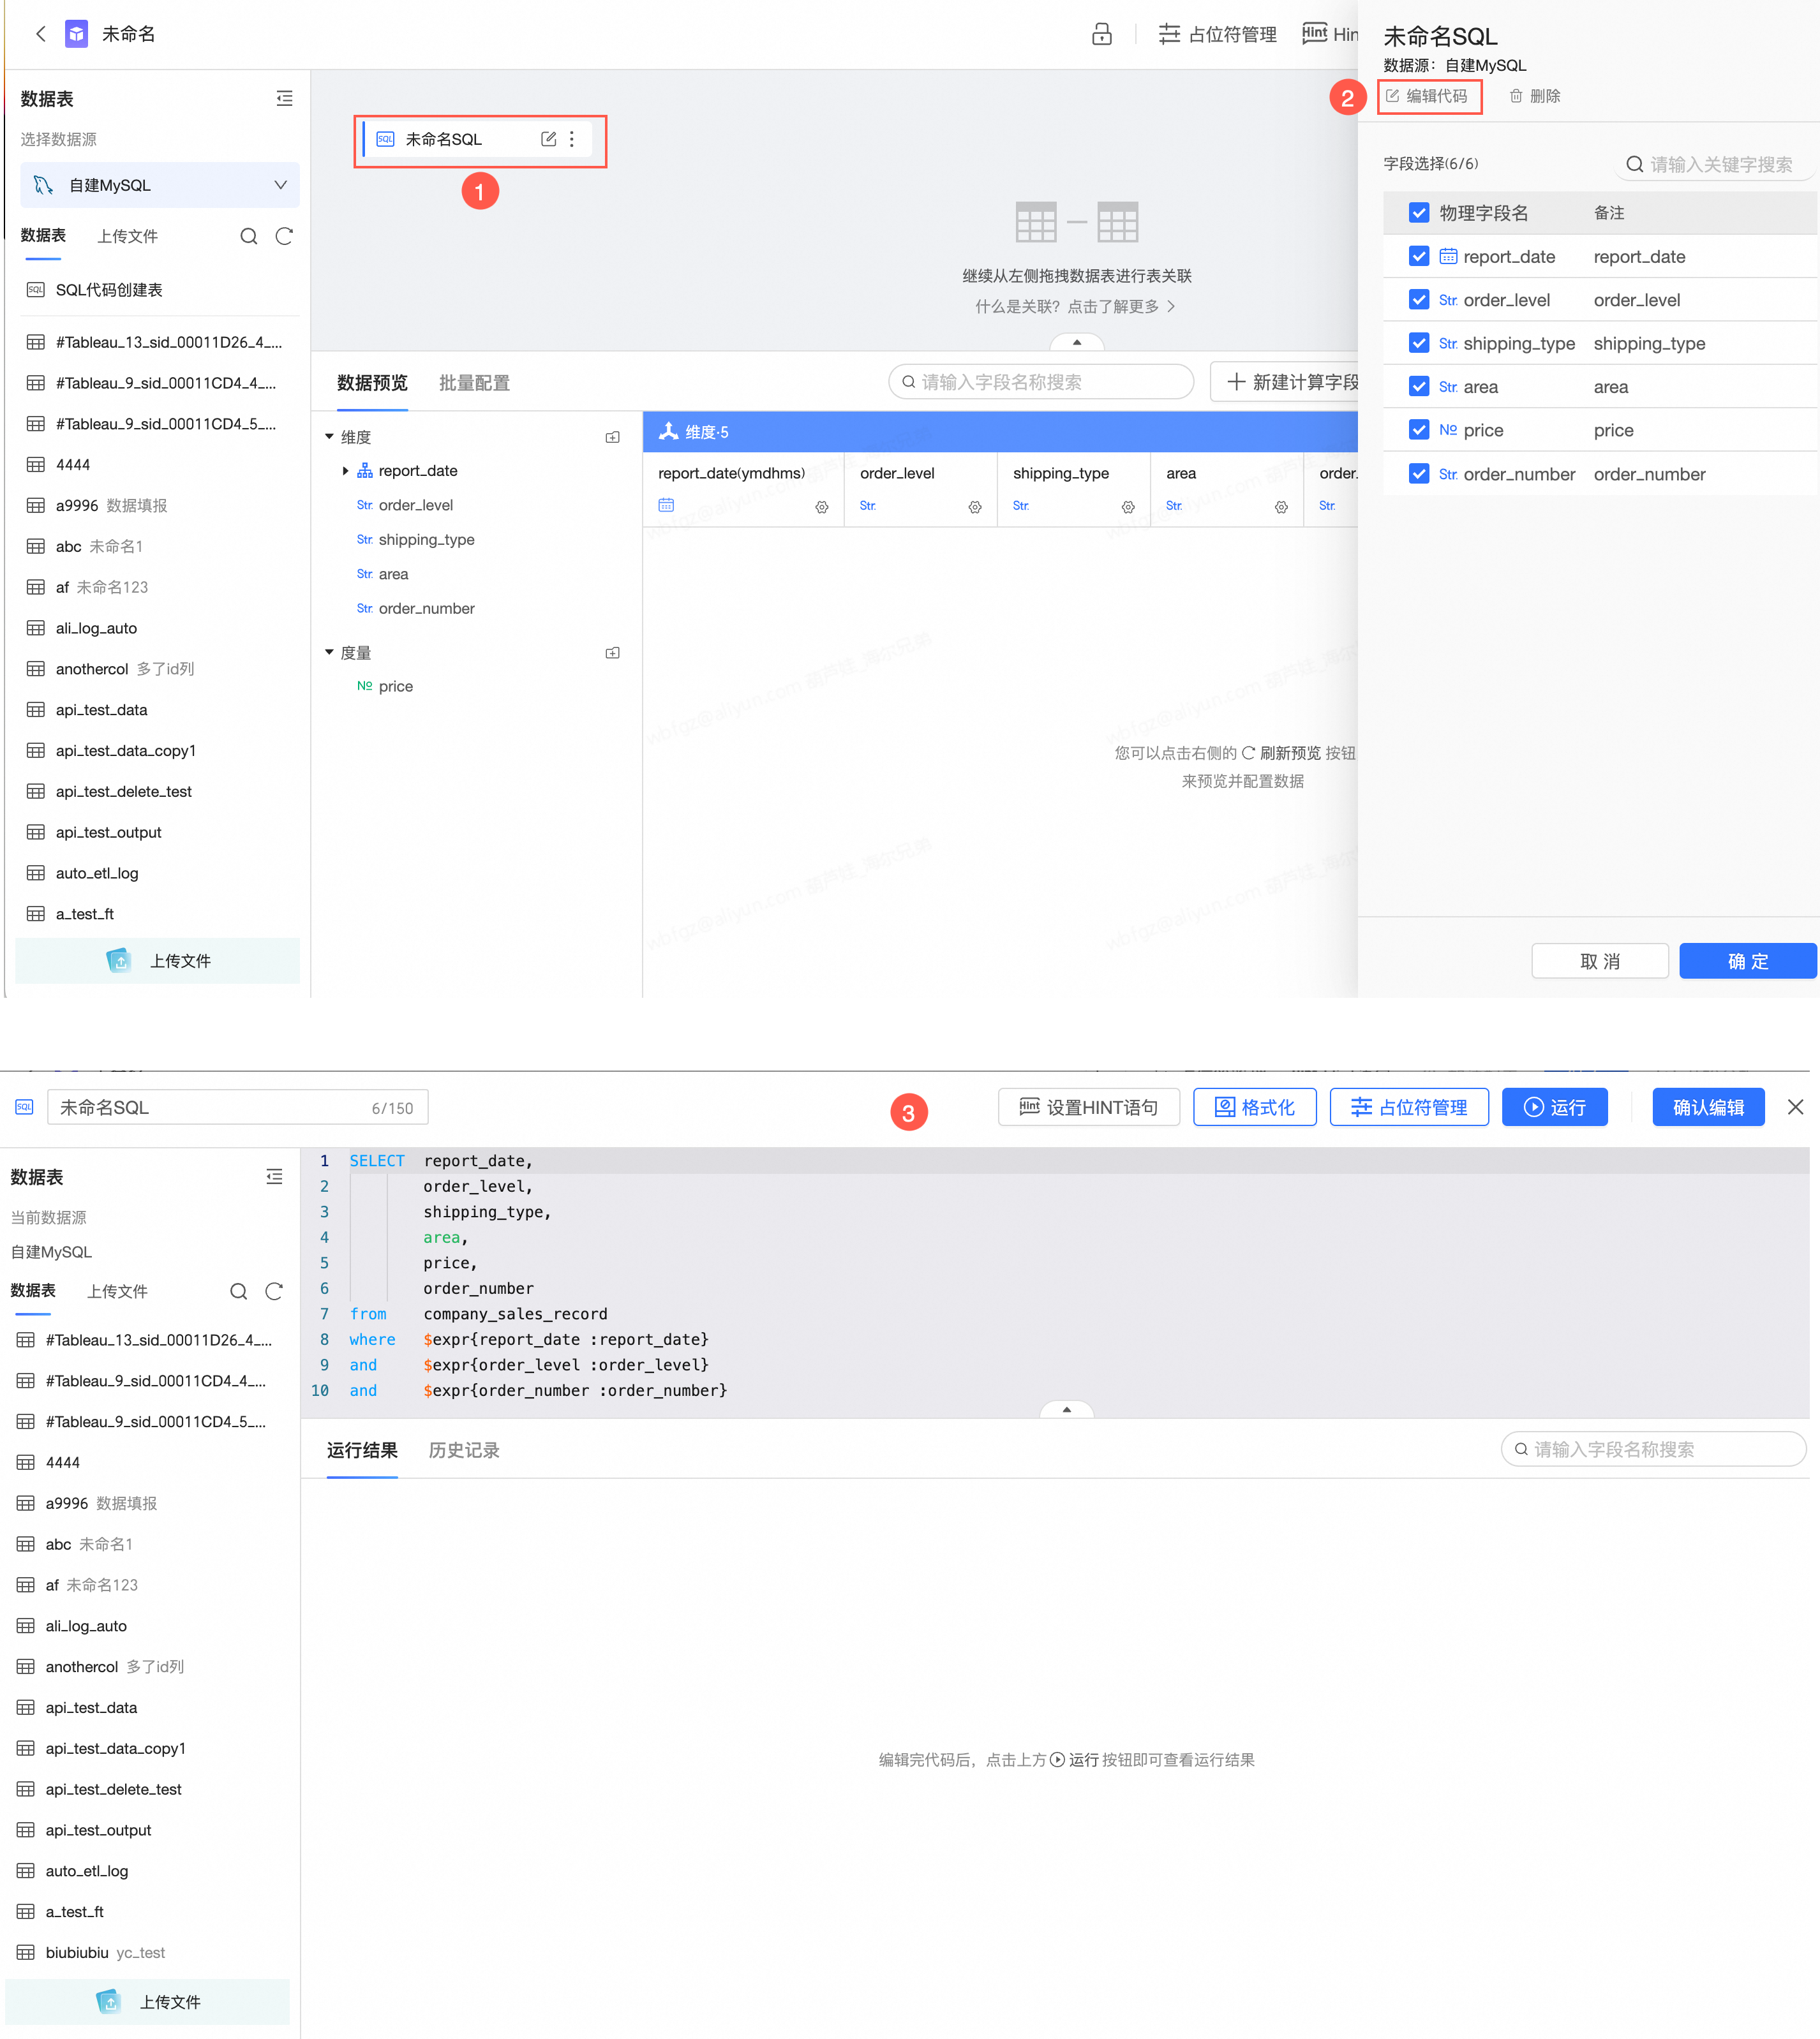Toggle the 物理字段名 select-all checkbox

click(x=1418, y=213)
